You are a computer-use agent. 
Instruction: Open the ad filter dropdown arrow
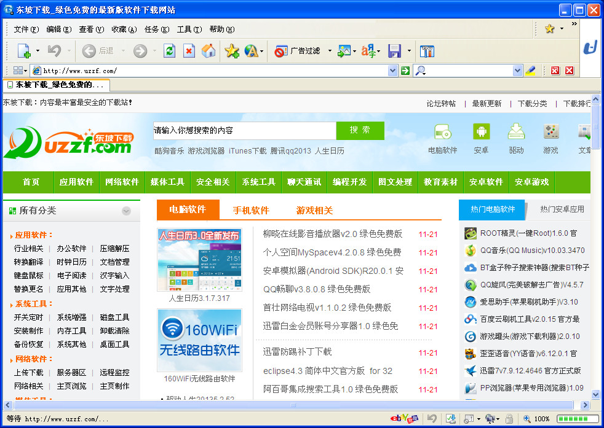330,50
